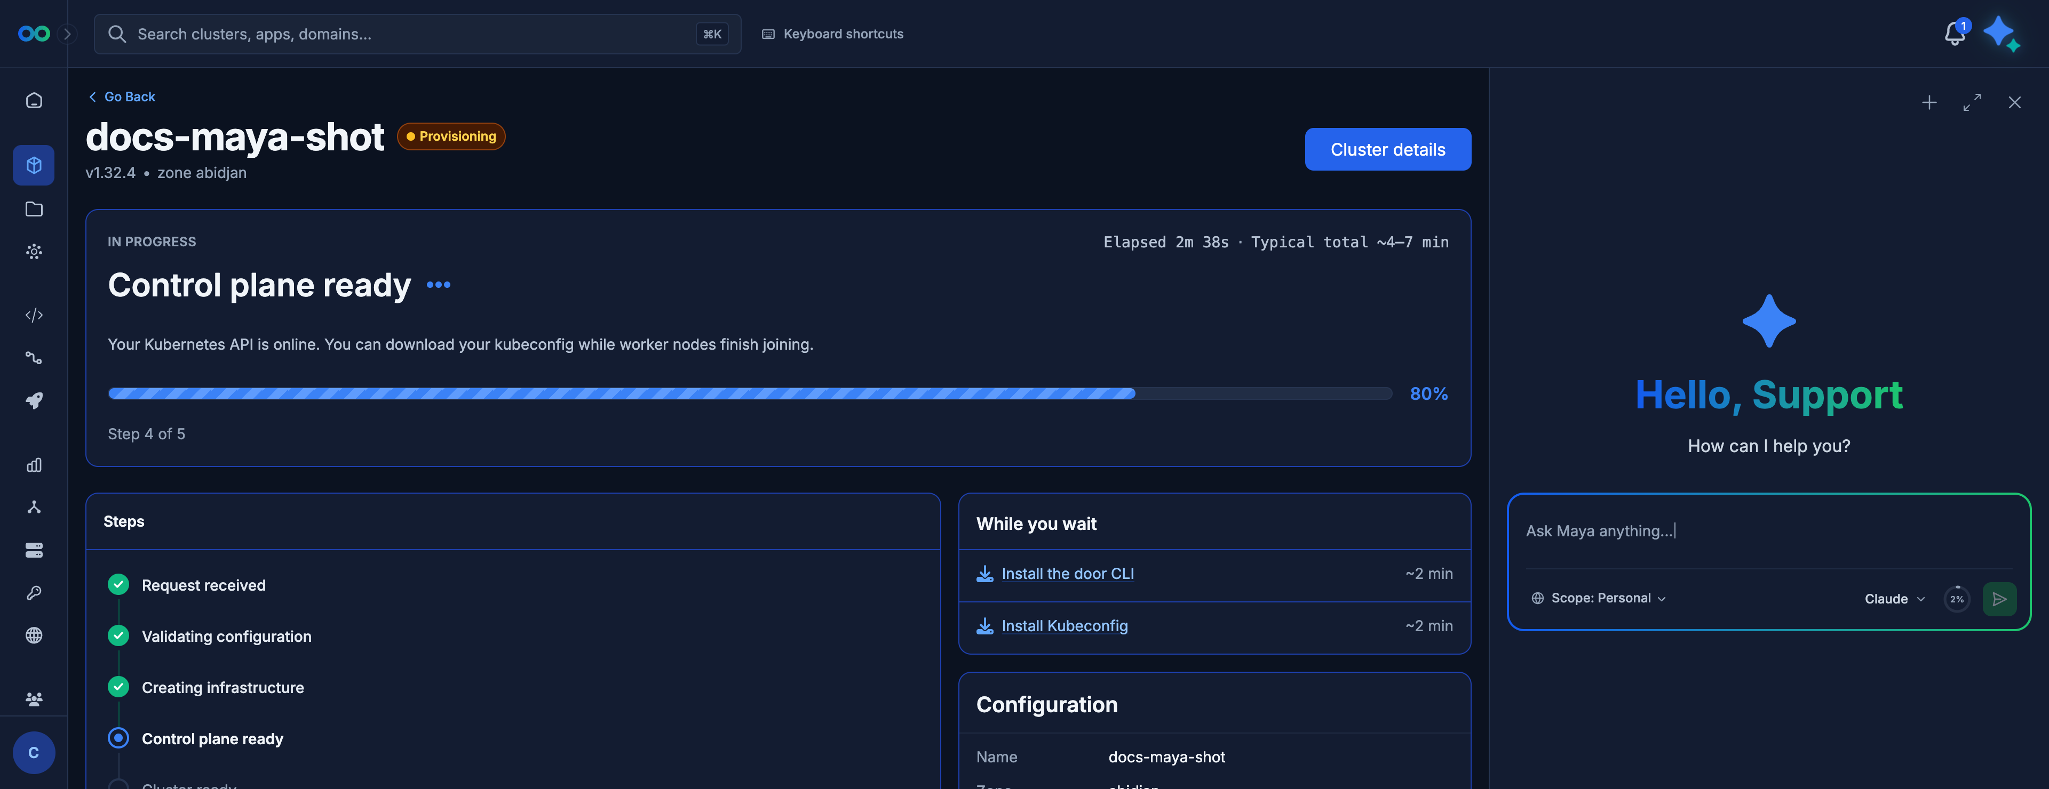Open the rocket deploy icon in sidebar
Viewport: 2049px width, 789px height.
(x=34, y=400)
